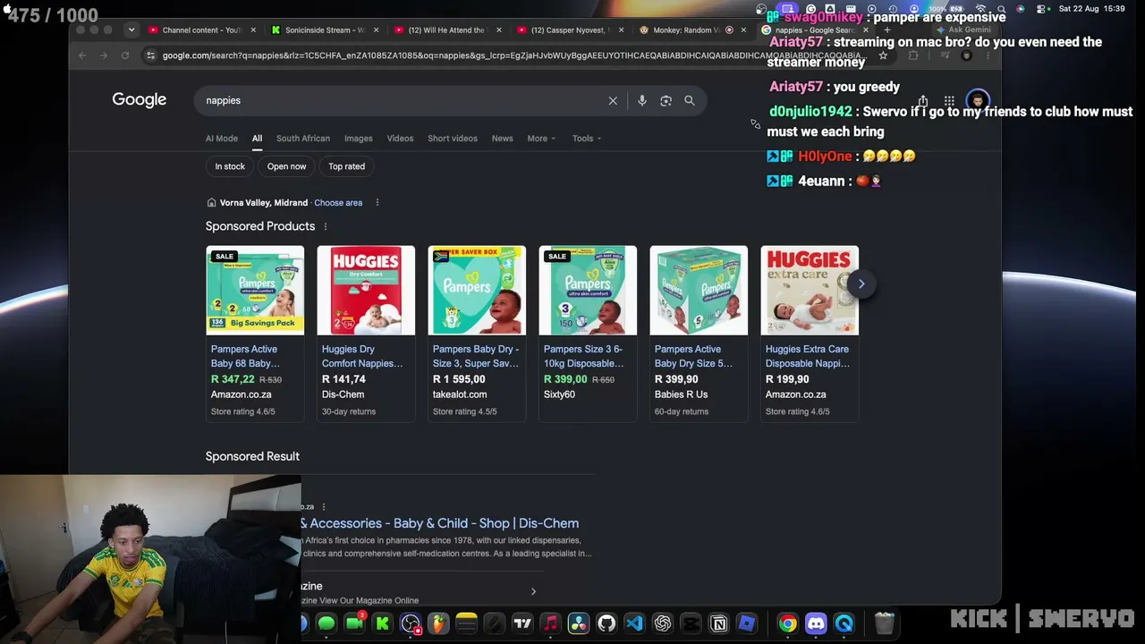The width and height of the screenshot is (1145, 644).
Task: Select the Videos search tab
Action: 400,139
